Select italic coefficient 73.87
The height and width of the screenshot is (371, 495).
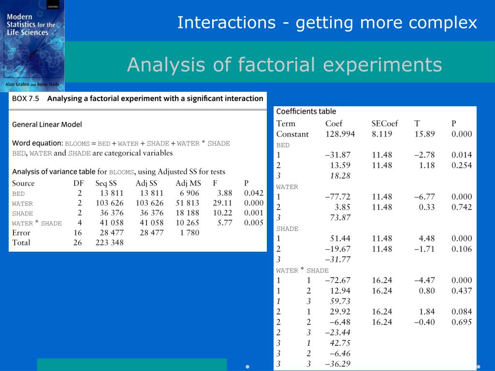[340, 218]
